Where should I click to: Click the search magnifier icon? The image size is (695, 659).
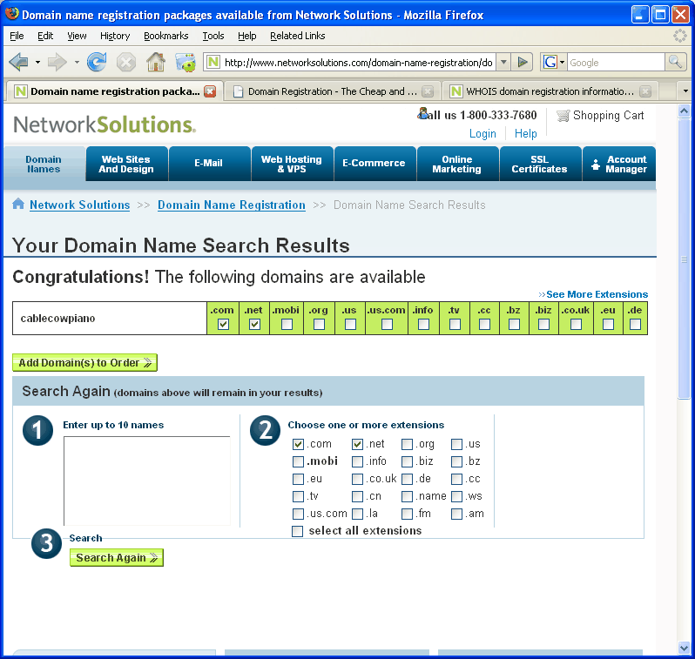[x=675, y=62]
